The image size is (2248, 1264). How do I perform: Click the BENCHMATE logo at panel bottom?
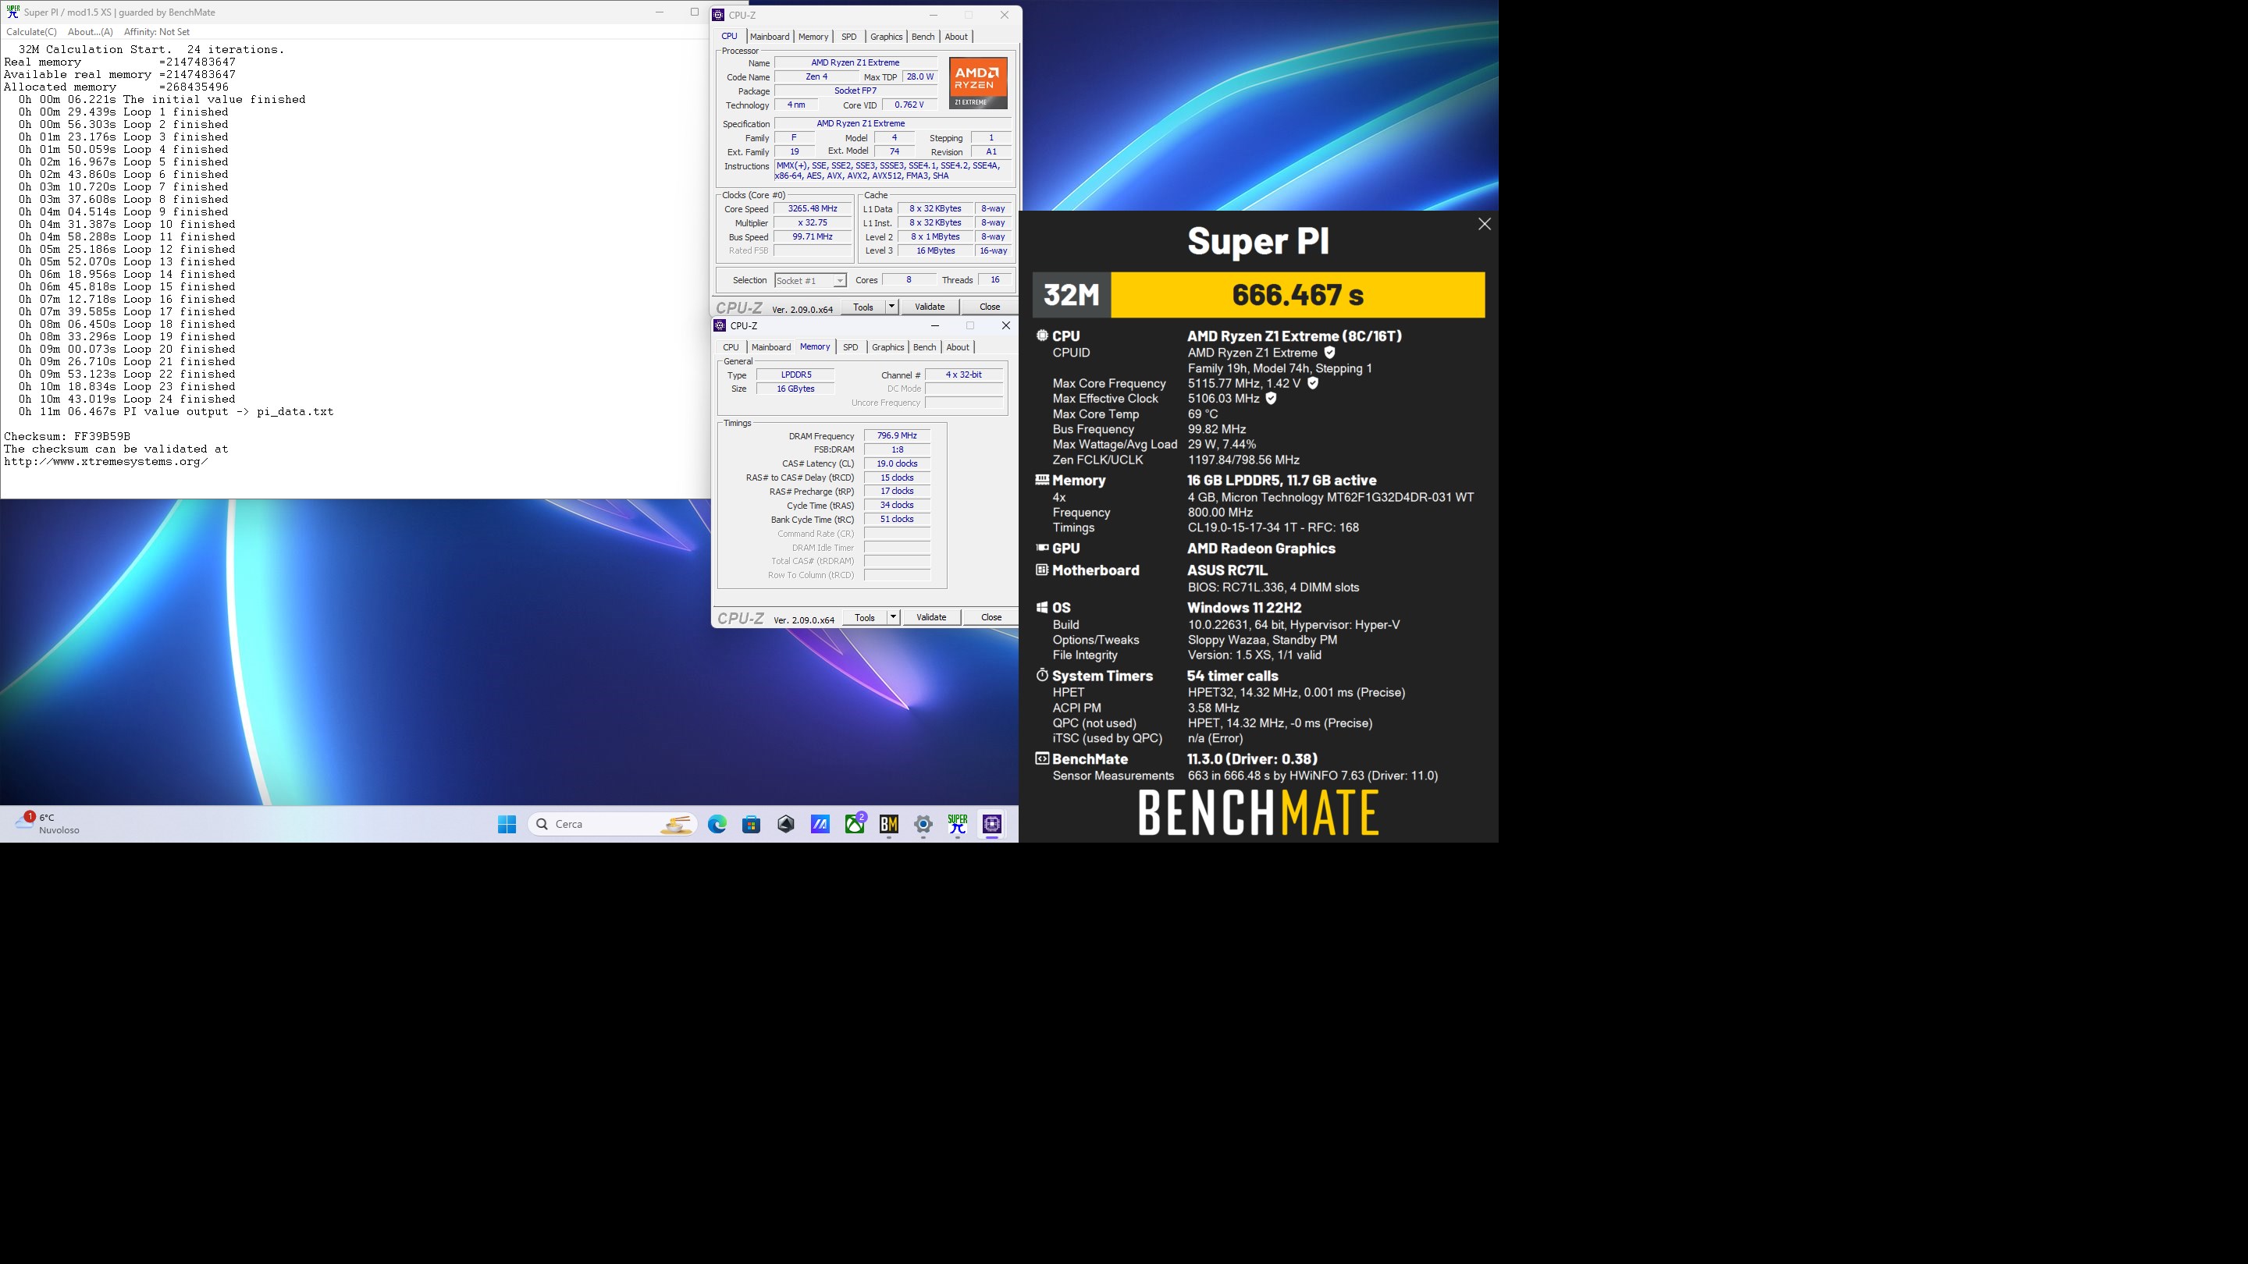pos(1258,813)
